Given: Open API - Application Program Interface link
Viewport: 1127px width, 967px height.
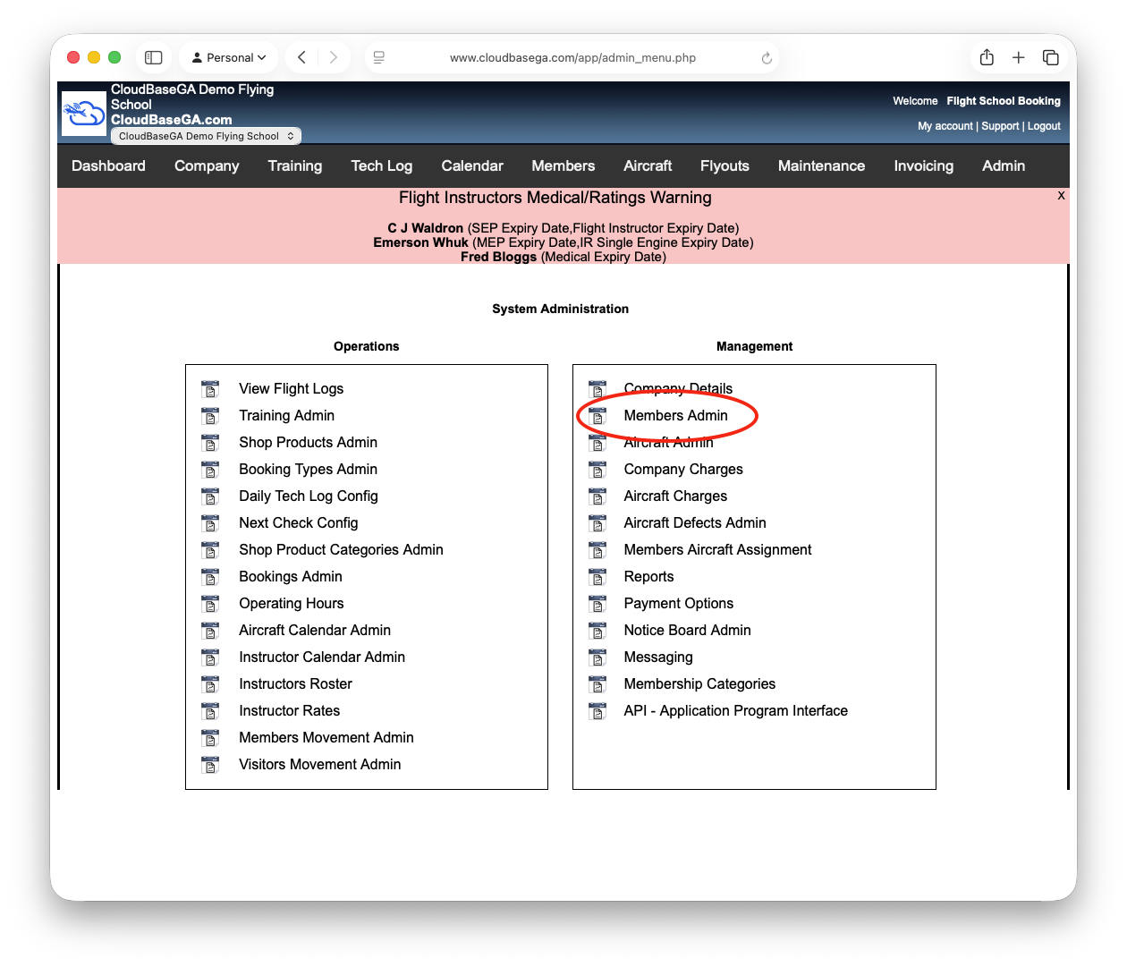Looking at the screenshot, I should pyautogui.click(x=735, y=711).
